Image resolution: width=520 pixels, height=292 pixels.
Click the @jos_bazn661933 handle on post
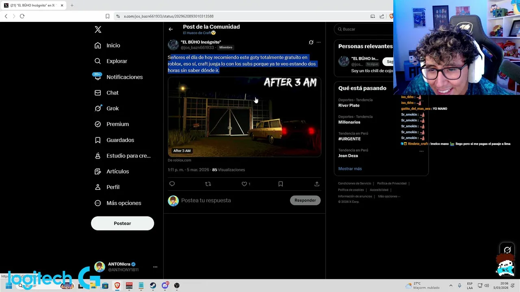tap(197, 48)
